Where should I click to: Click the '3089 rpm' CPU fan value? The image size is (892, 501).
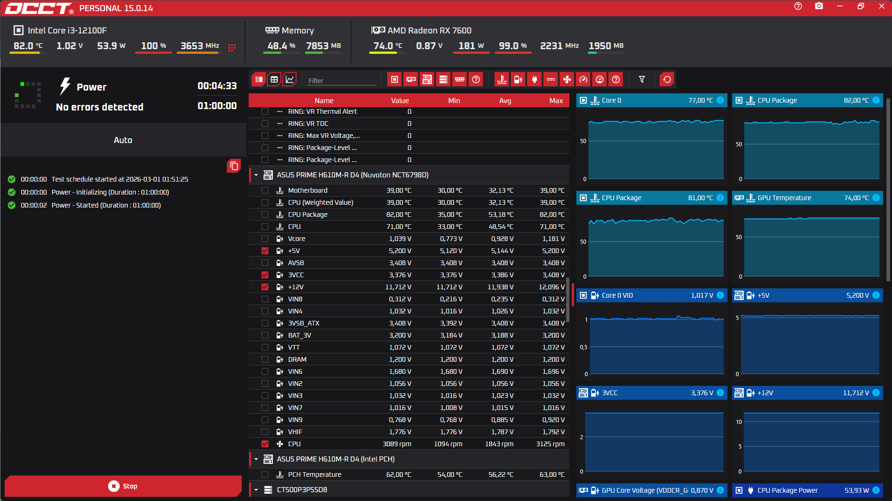397,444
